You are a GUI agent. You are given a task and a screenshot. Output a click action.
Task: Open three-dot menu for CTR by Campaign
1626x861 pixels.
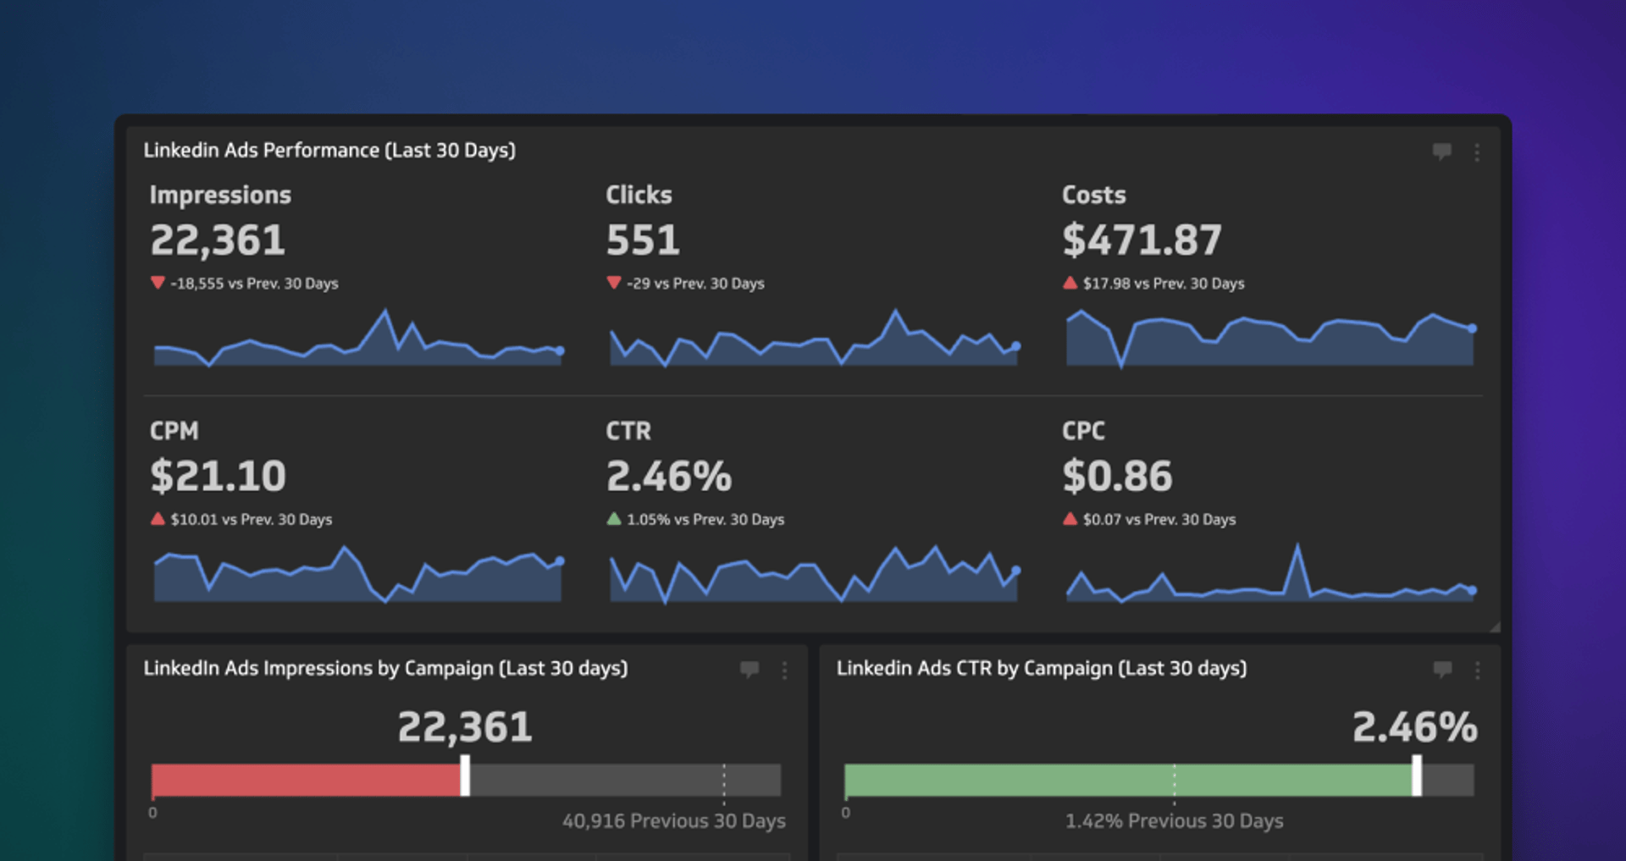click(1478, 671)
